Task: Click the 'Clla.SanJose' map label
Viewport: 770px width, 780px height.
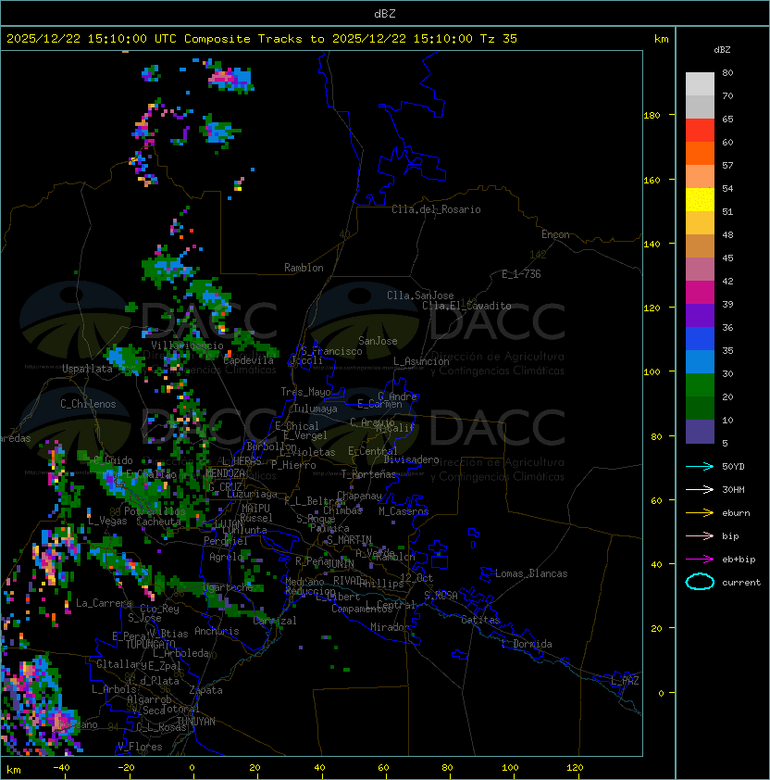Action: (x=420, y=296)
